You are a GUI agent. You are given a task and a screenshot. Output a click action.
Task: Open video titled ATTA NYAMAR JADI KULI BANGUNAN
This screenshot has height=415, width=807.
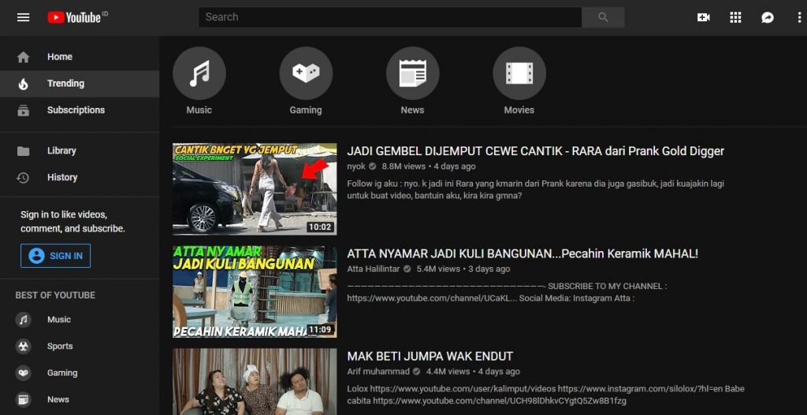(523, 254)
